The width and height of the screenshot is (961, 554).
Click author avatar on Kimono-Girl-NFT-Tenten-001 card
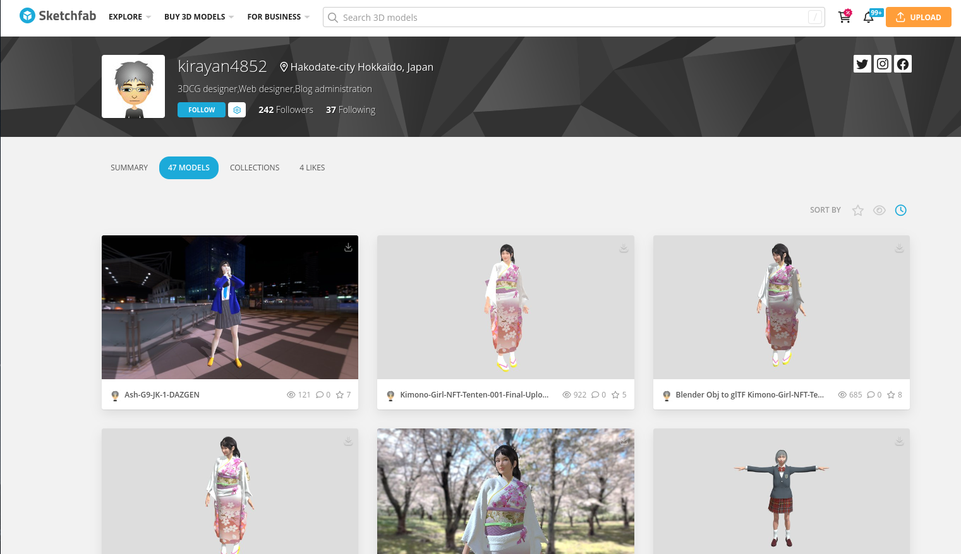tap(390, 395)
